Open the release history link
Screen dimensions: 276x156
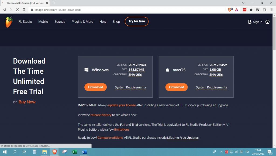(101, 115)
